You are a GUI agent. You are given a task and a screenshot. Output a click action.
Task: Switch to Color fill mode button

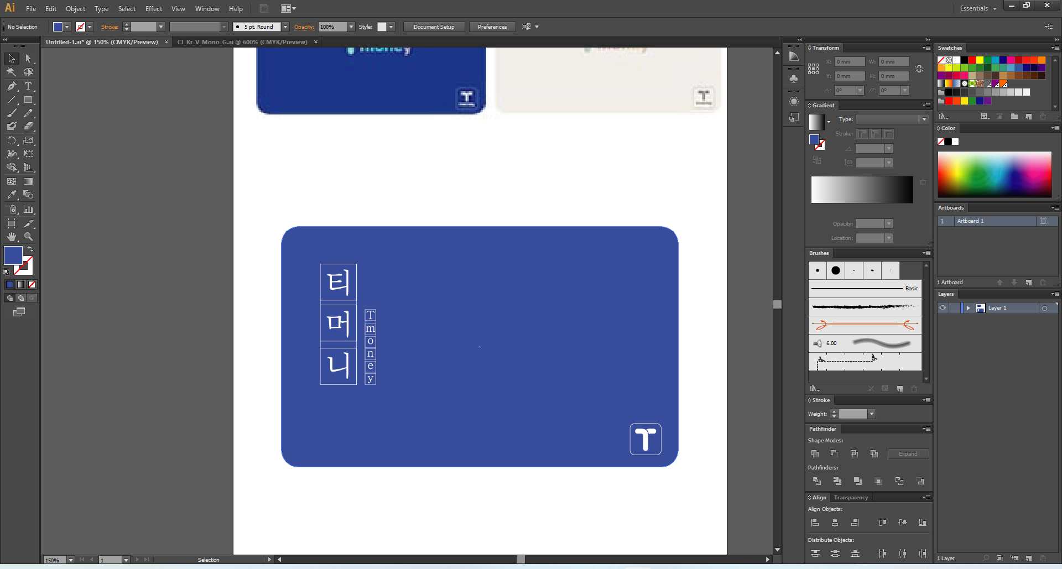pos(9,284)
